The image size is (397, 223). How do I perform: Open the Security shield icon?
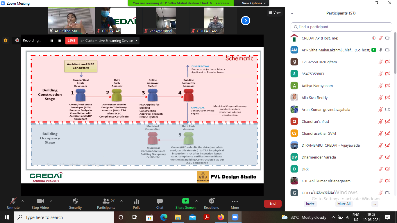click(x=75, y=201)
